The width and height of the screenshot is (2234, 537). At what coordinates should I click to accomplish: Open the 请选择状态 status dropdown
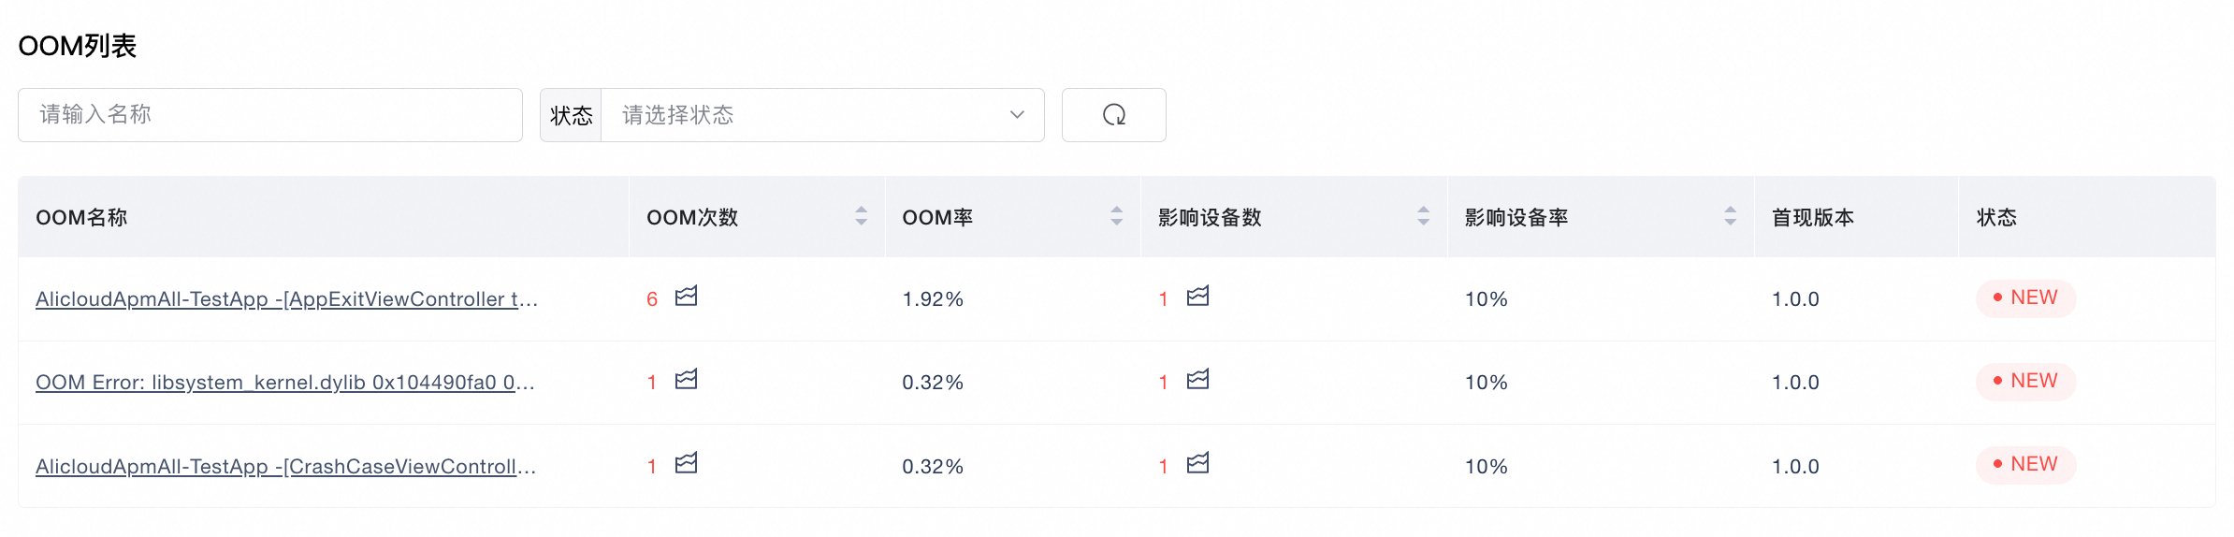click(805, 115)
